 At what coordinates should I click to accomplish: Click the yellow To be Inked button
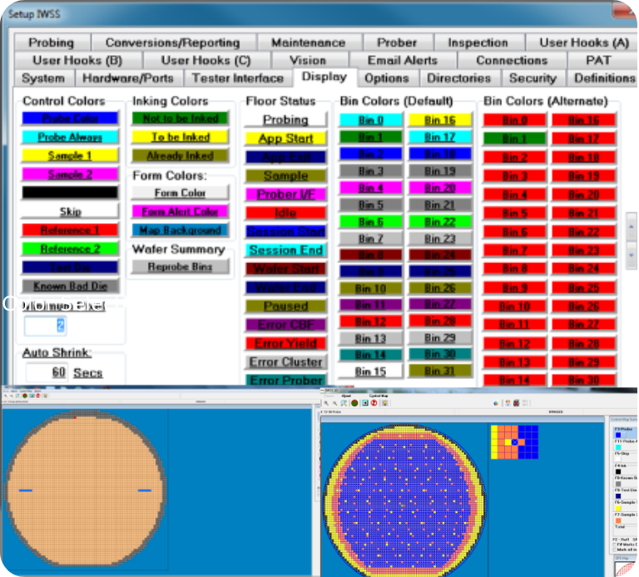click(180, 137)
